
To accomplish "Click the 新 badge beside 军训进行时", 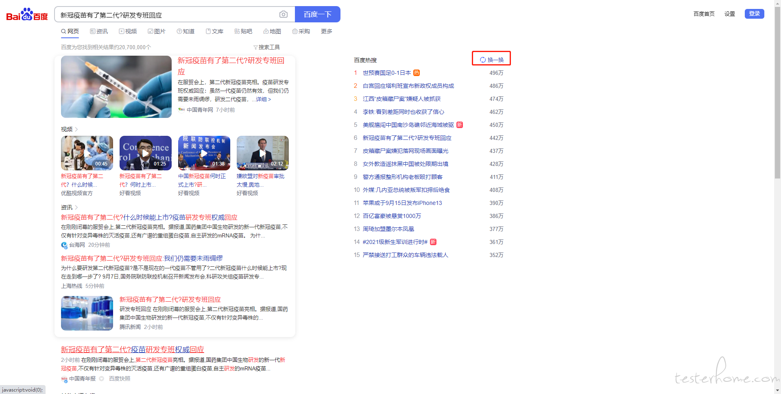I will point(433,242).
